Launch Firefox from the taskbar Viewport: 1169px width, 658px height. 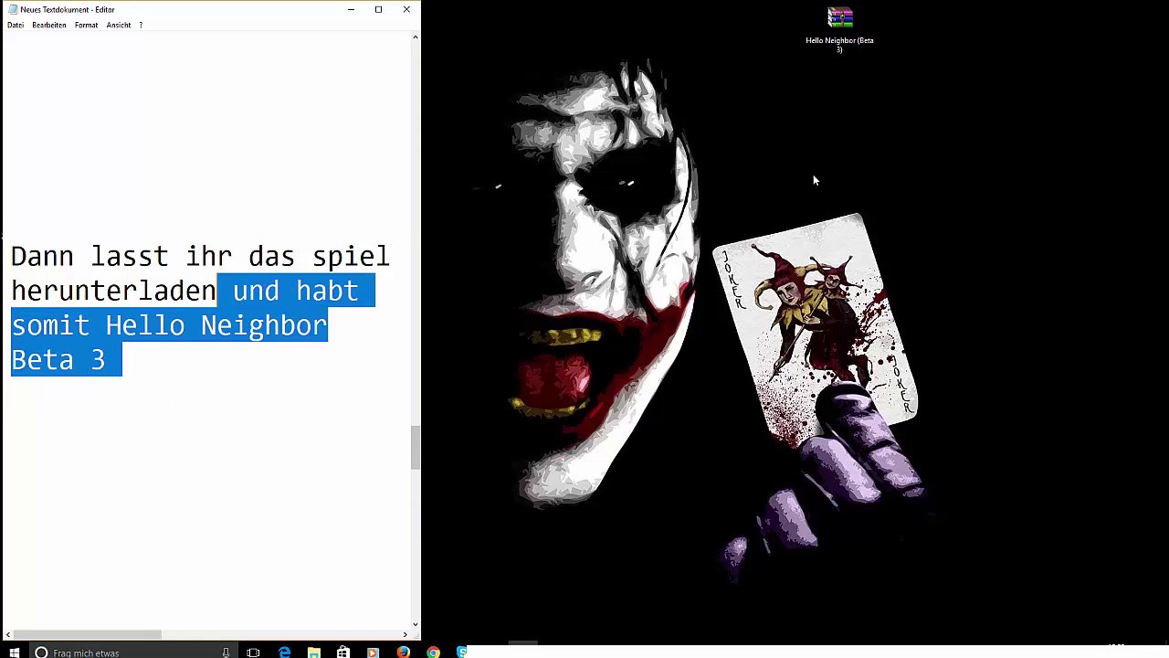tap(403, 653)
